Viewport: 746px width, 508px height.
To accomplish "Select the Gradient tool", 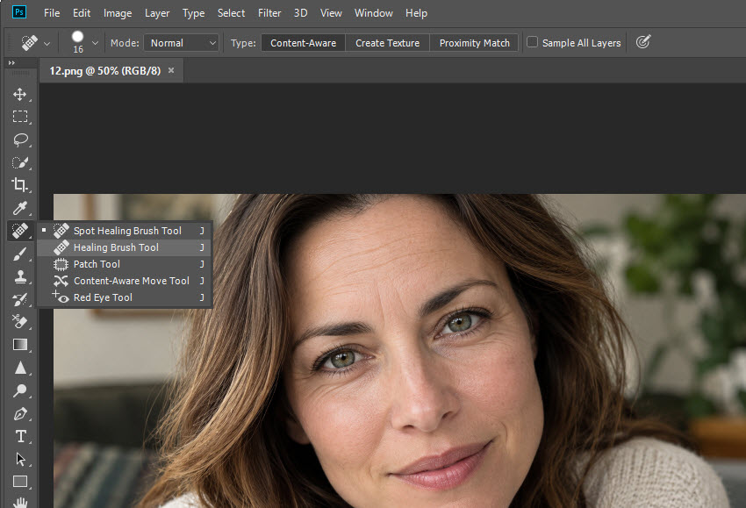I will point(20,345).
